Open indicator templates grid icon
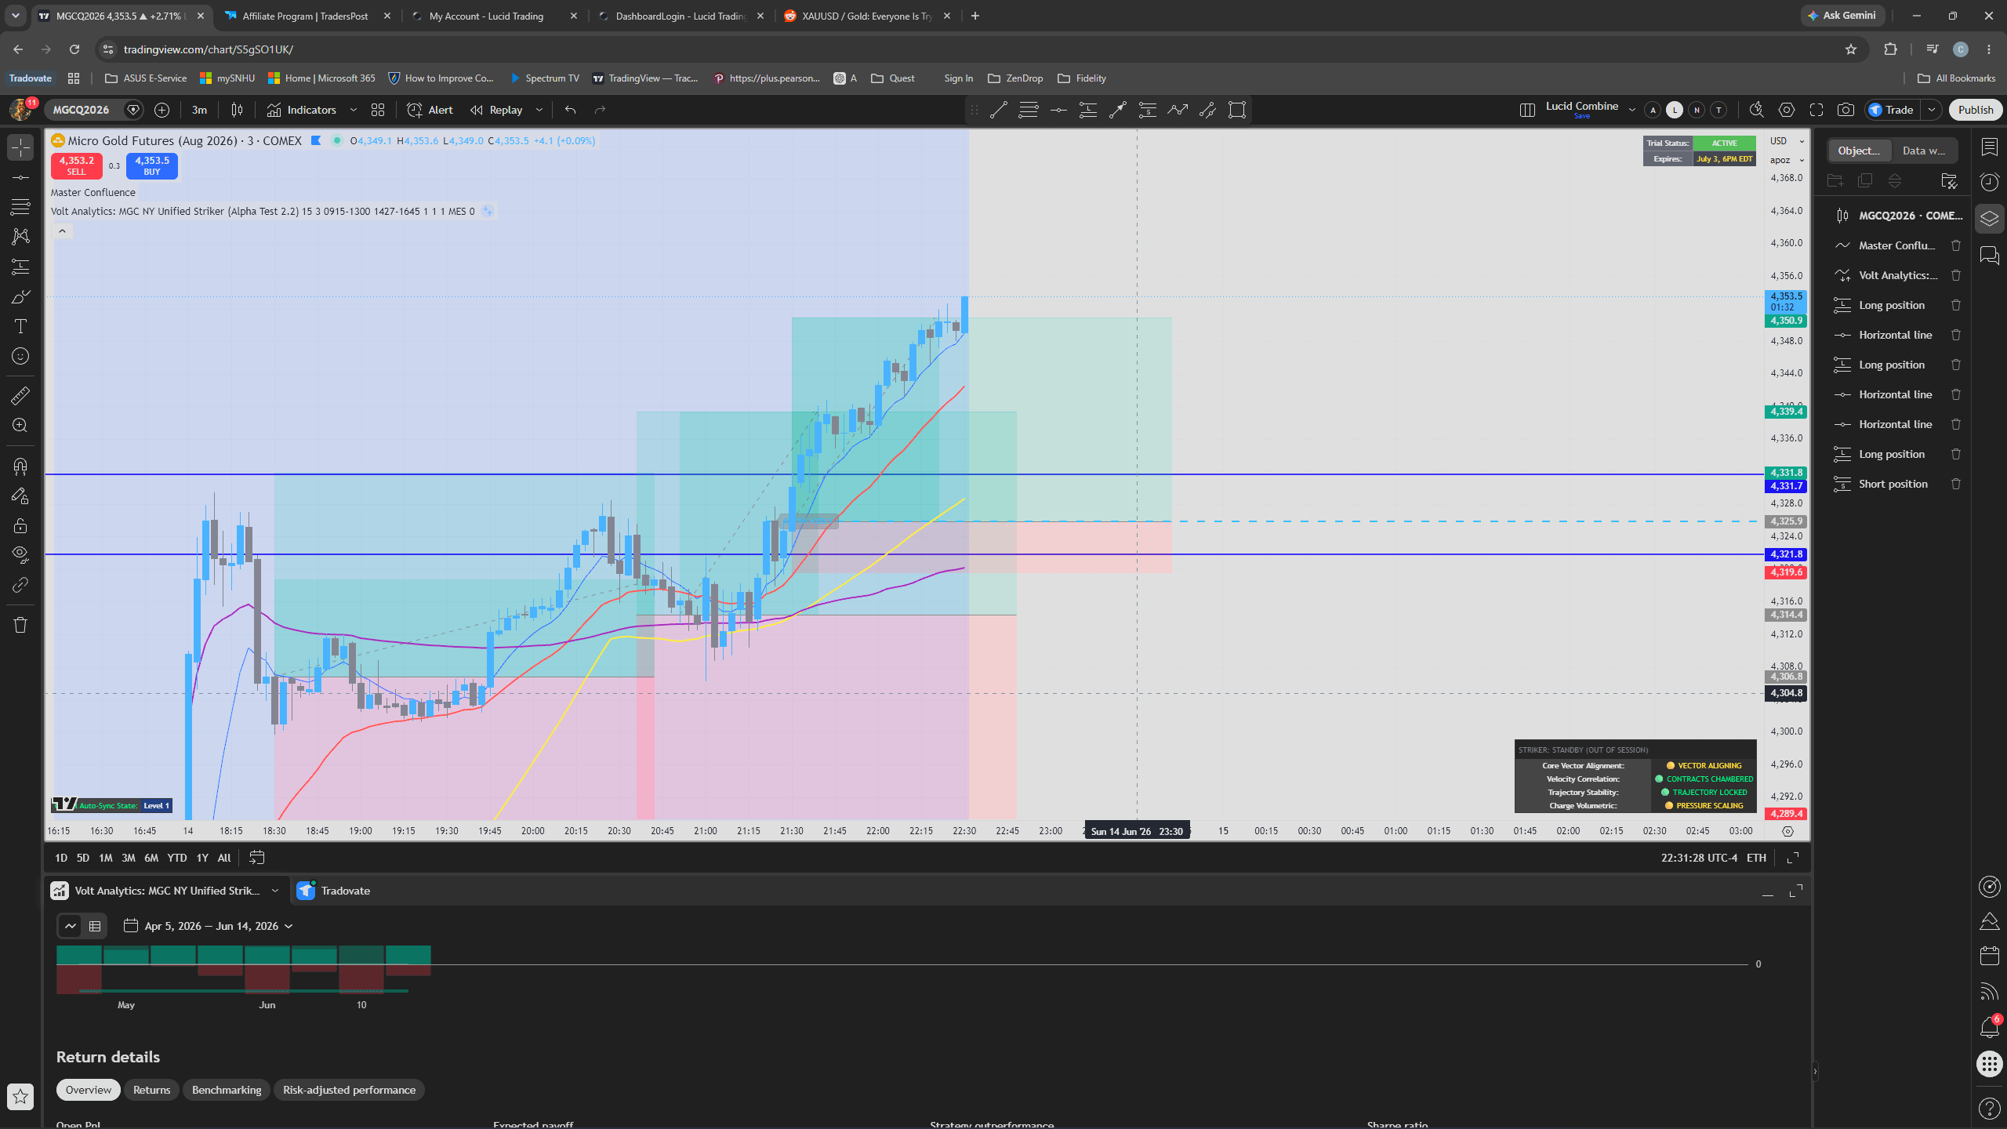2007x1129 pixels. [378, 110]
